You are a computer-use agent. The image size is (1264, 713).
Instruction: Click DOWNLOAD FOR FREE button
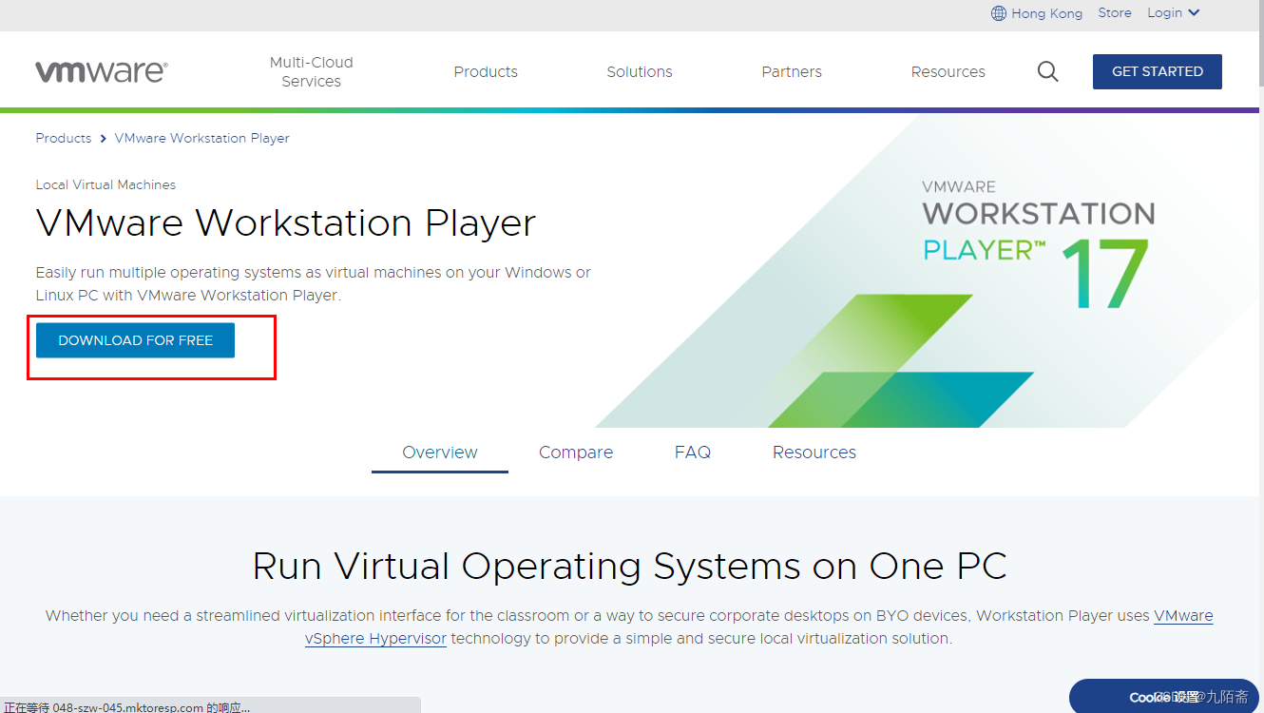(x=135, y=340)
